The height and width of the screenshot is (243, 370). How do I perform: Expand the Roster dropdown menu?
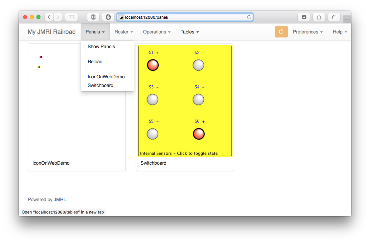coord(124,32)
